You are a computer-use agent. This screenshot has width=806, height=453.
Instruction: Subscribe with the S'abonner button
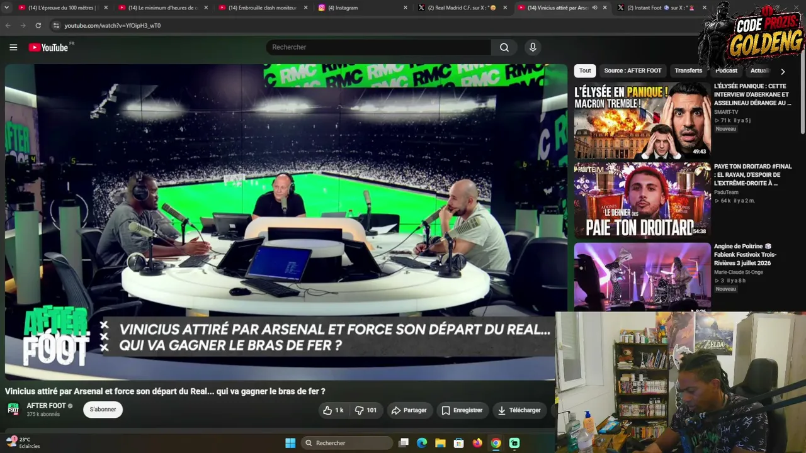point(103,410)
